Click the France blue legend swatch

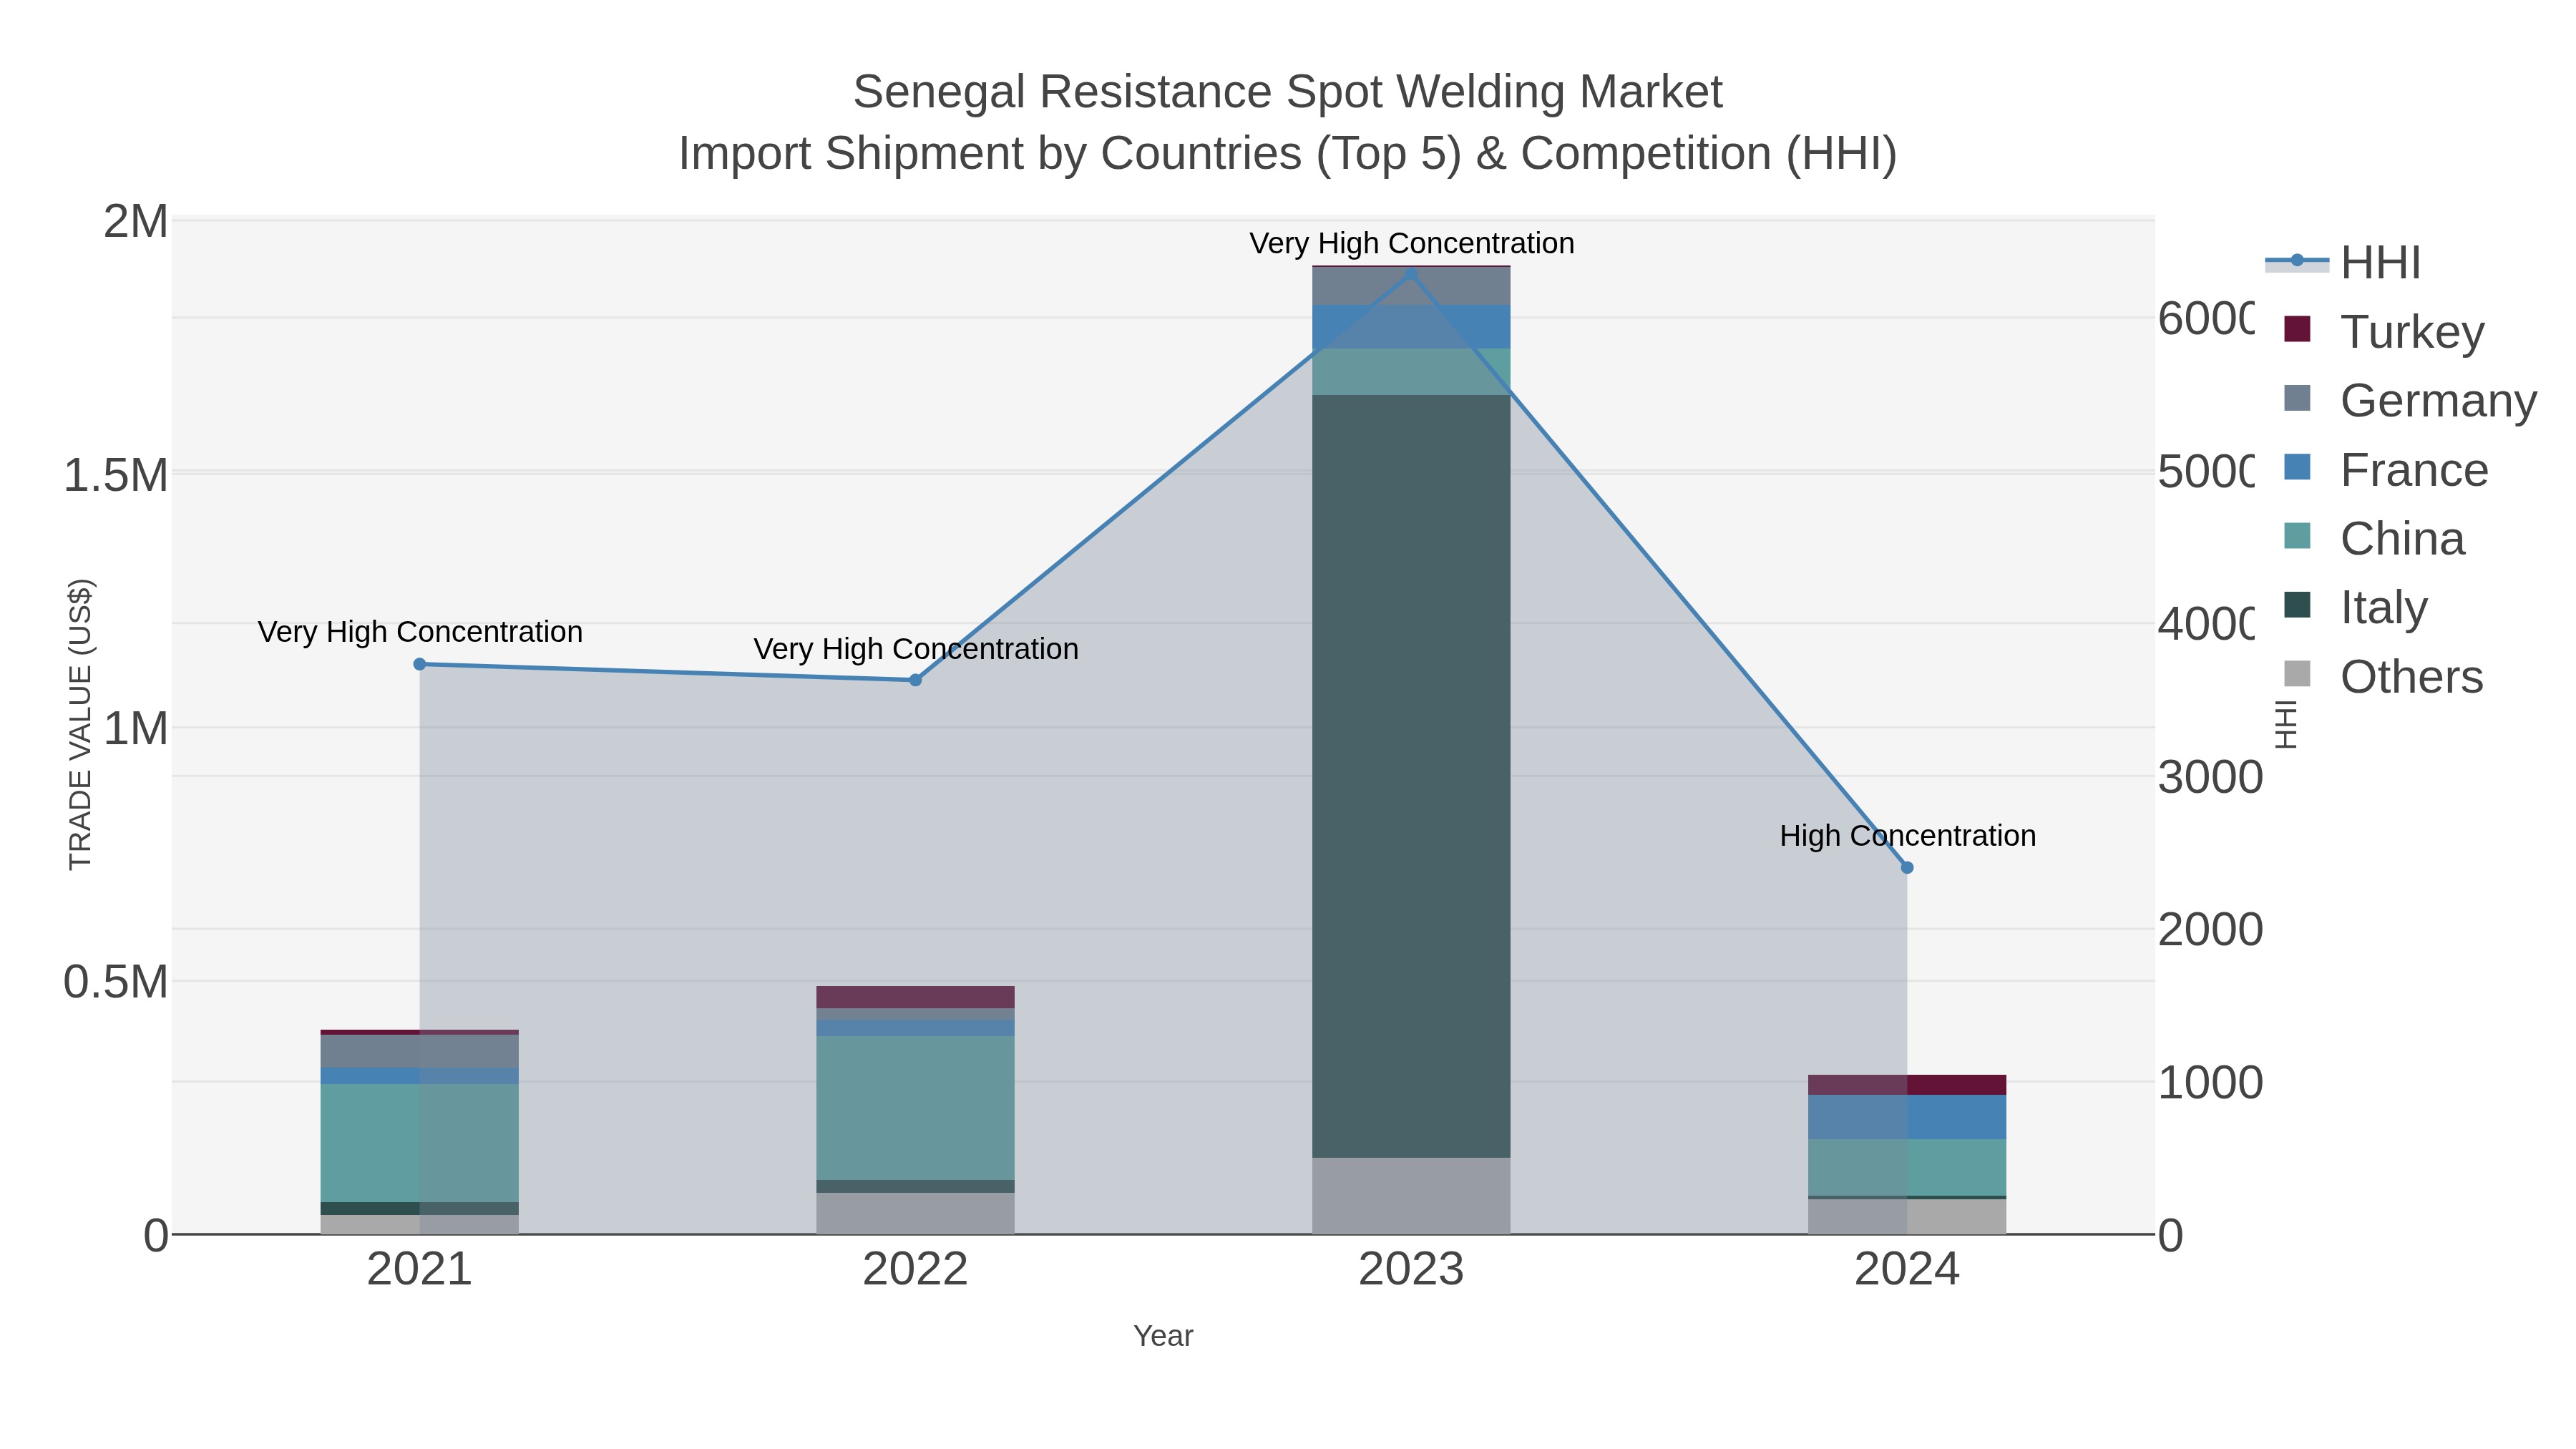(x=2297, y=467)
